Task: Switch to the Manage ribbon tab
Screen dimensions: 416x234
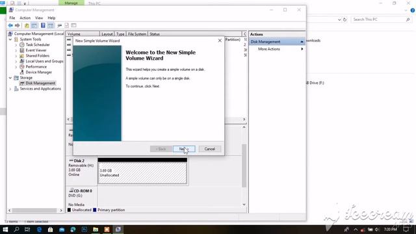Action: pos(71,3)
